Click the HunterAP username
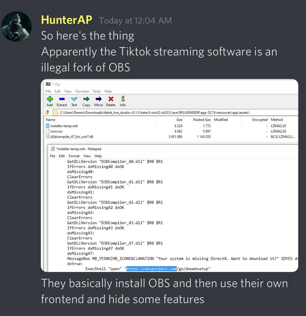 pyautogui.click(x=67, y=20)
